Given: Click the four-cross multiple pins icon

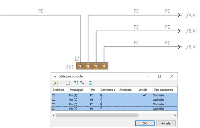Looking at the screenshot, I should point(68,83).
